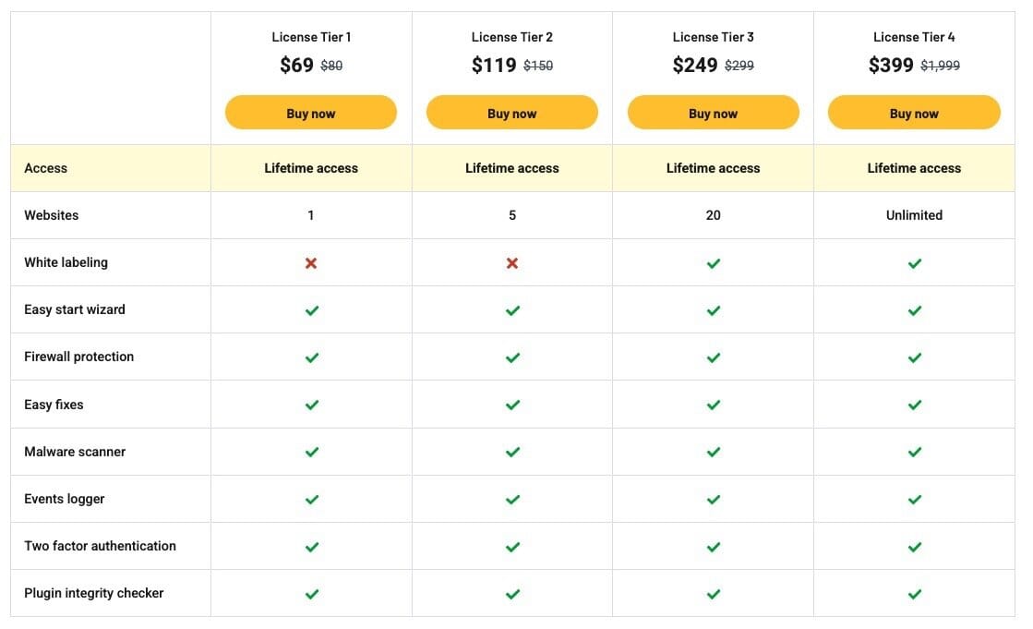Image resolution: width=1033 pixels, height=629 pixels.
Task: Purchase License Tier 4 via Buy now
Action: click(914, 114)
